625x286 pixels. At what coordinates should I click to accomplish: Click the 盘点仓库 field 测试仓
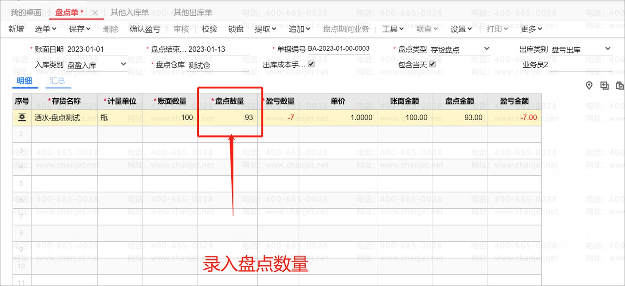point(218,65)
